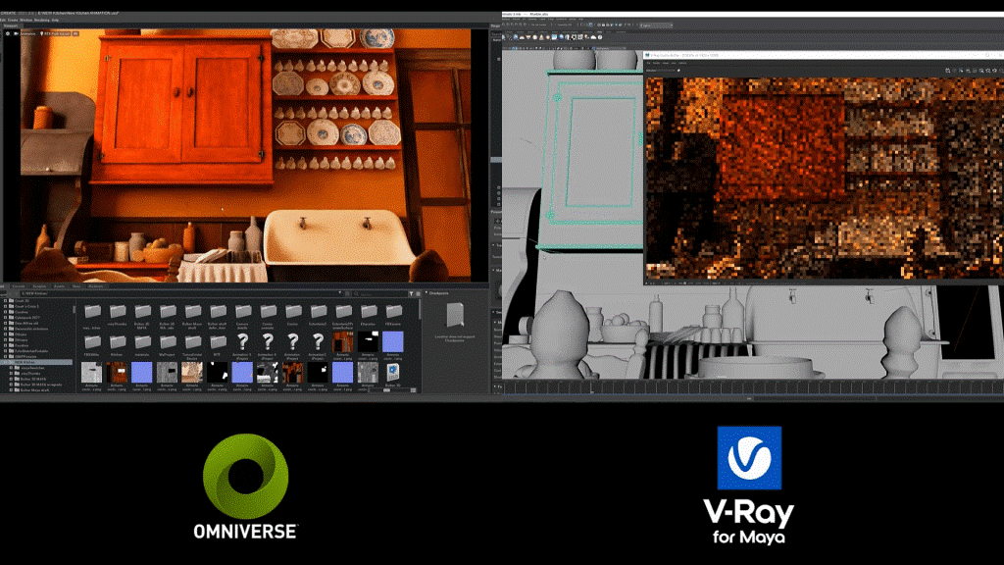
Task: Click the orange cone icon on V-Ray shelf
Action: (541, 37)
